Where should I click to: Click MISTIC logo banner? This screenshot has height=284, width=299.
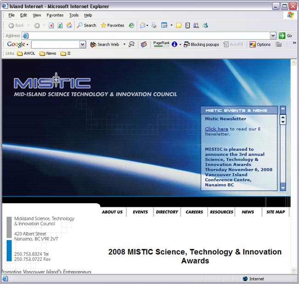pos(52,81)
